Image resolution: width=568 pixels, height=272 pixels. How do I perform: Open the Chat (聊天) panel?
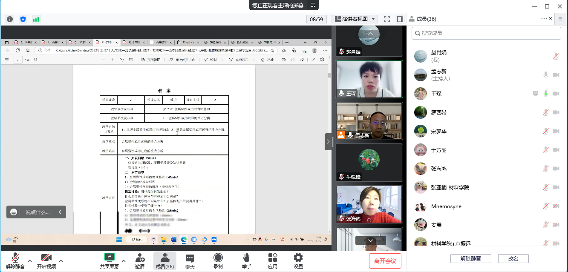click(x=190, y=261)
